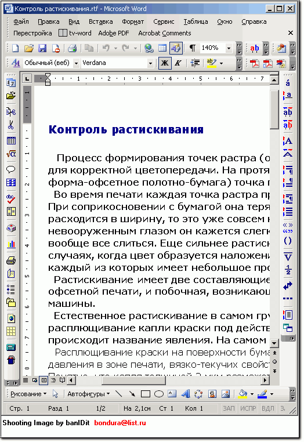Insert a hyperlink with the globe icon

(x=149, y=49)
